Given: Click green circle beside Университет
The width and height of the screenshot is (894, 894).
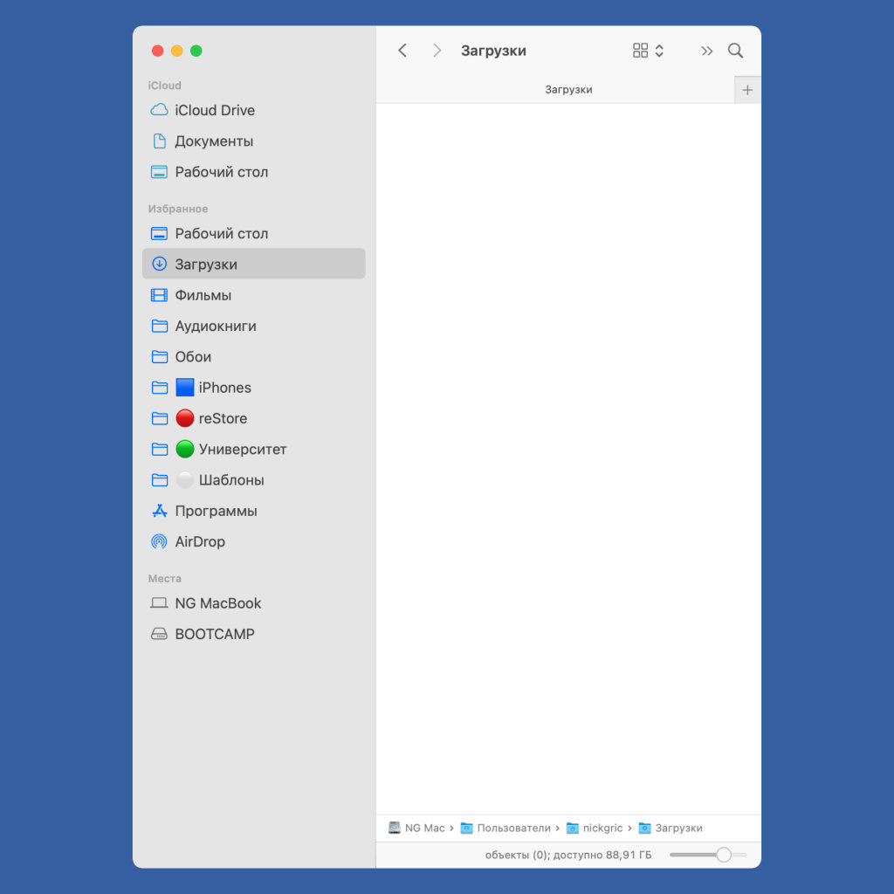Looking at the screenshot, I should pyautogui.click(x=185, y=449).
